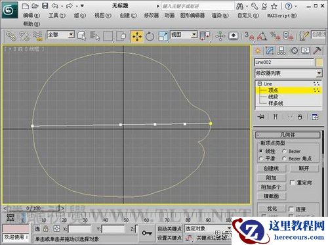The image size is (328, 245).
Task: Toggle the Absolute transform type-in mode icon
Action: (57, 229)
